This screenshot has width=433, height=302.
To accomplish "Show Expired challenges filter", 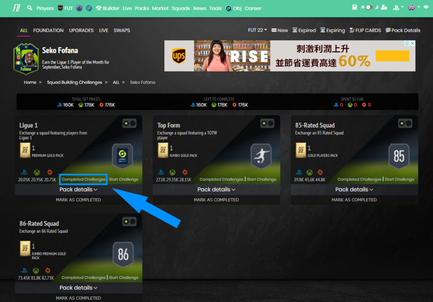I will point(304,30).
